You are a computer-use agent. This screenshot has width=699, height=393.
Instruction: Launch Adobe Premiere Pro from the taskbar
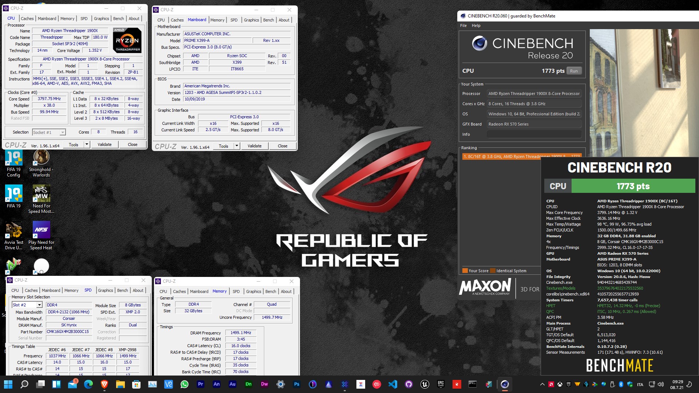pos(201,384)
